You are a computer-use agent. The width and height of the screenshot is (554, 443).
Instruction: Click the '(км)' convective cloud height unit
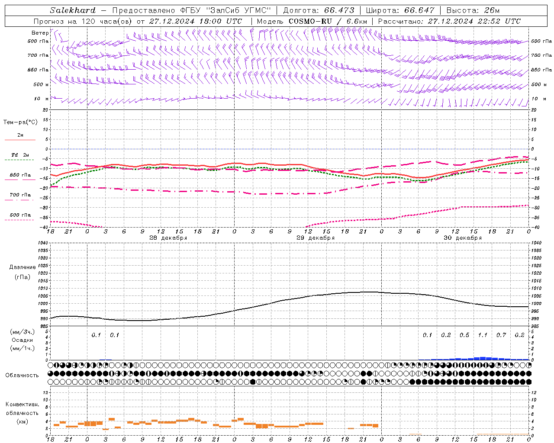(x=22, y=421)
